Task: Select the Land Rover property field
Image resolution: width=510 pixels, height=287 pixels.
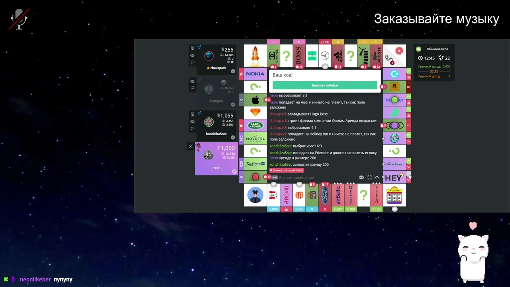Action: pyautogui.click(x=255, y=125)
